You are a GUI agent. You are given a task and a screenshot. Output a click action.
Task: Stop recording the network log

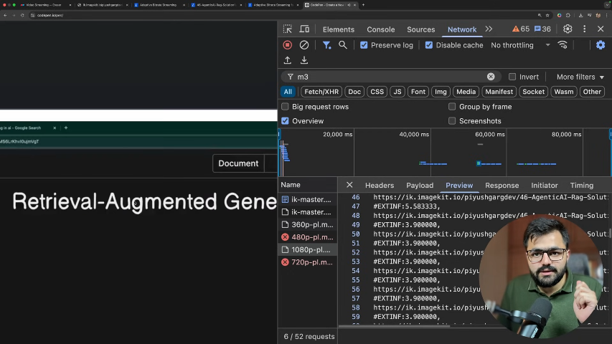(288, 45)
